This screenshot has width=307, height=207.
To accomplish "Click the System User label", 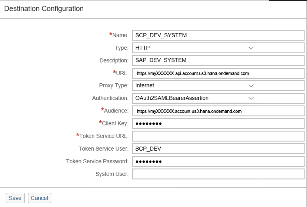I will (x=112, y=174).
